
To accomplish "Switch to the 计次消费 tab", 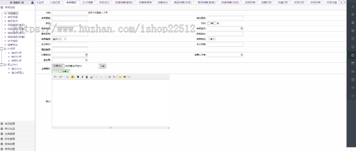I will 88,2.
